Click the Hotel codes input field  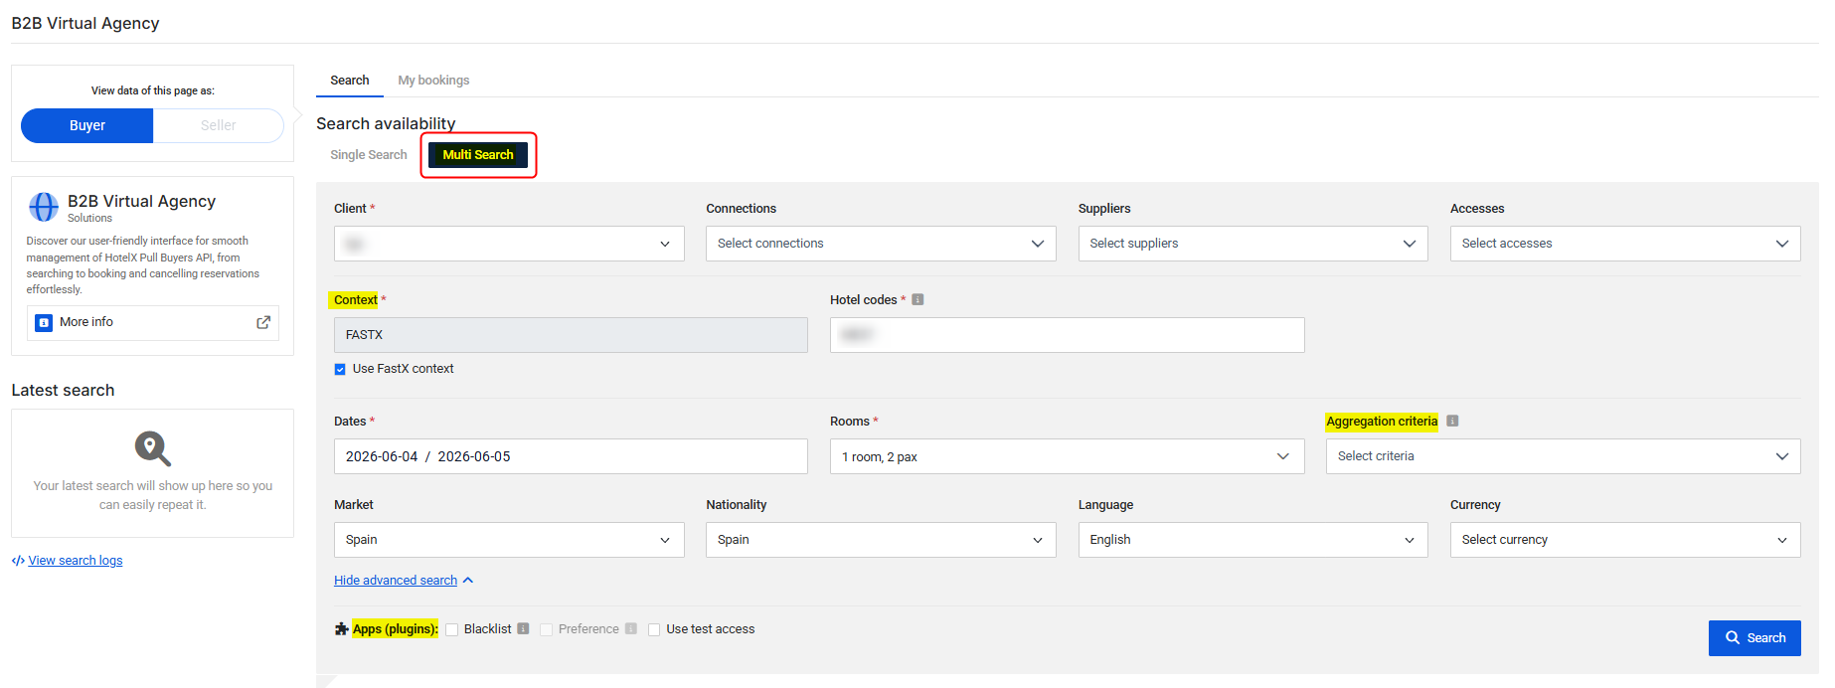point(1067,335)
